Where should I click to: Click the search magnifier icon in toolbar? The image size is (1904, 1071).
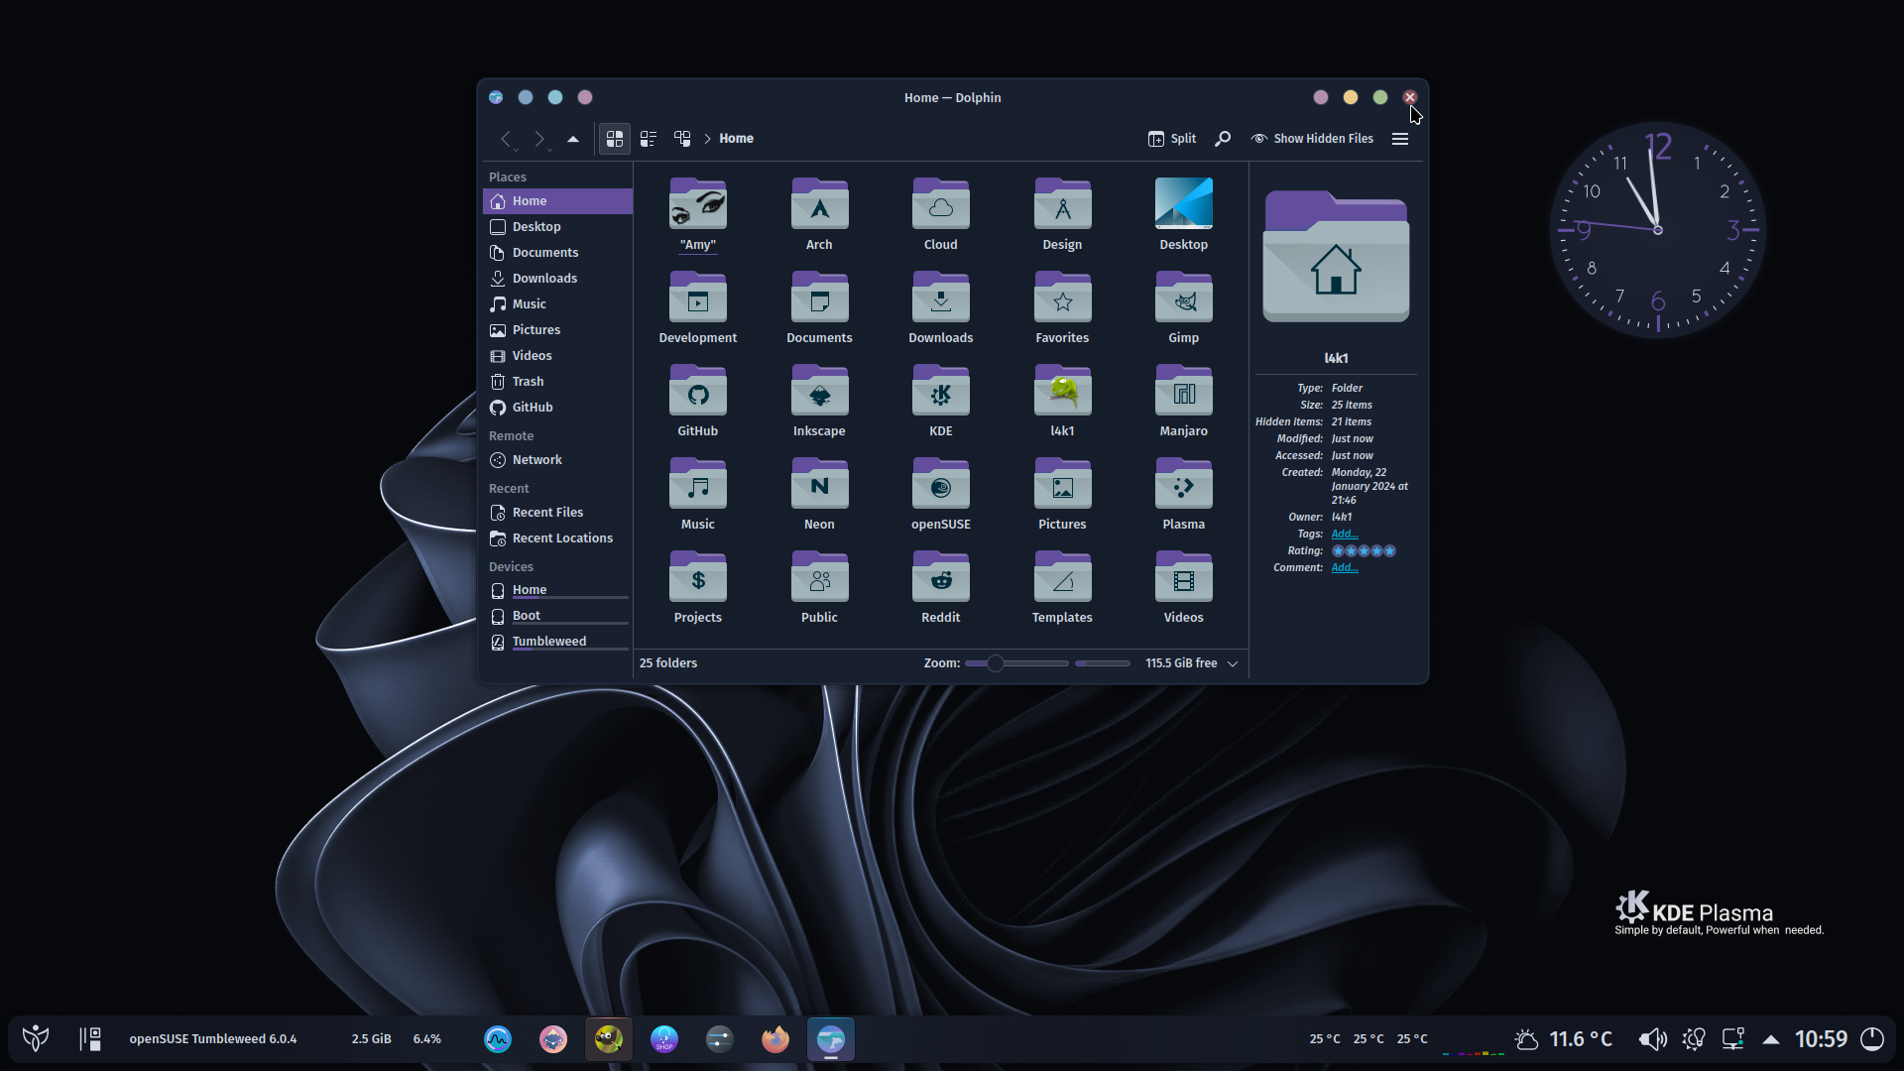coord(1223,138)
